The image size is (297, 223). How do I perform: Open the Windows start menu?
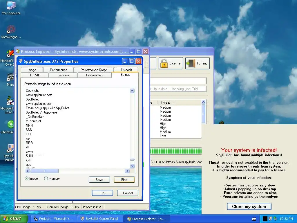tap(14, 219)
